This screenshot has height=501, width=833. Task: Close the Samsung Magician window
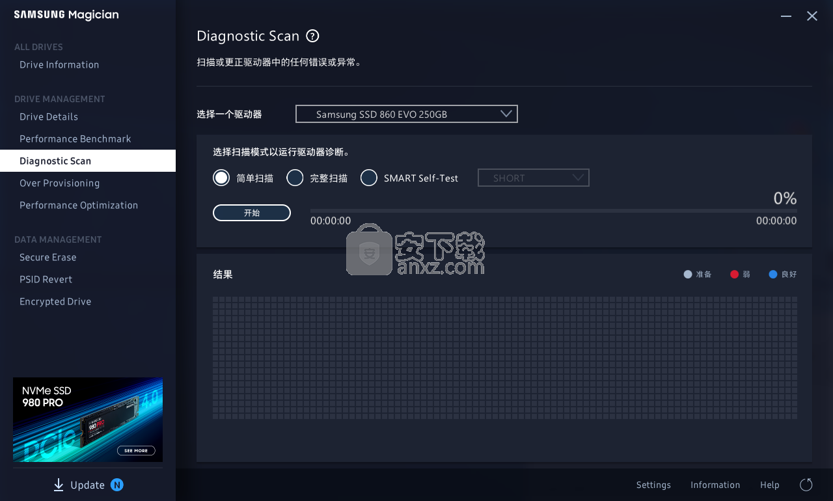click(812, 16)
